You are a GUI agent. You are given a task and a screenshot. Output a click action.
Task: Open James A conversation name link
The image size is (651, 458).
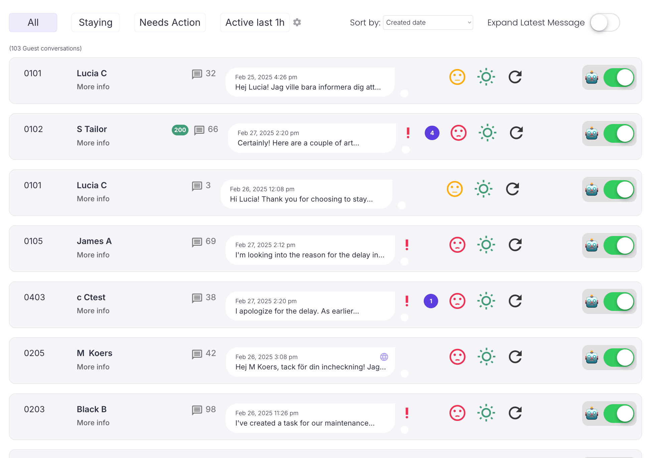point(94,241)
